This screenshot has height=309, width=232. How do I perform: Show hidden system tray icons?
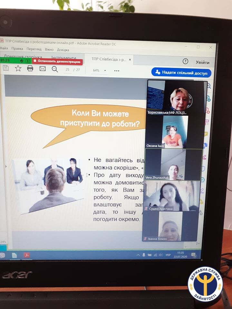[x=139, y=255]
